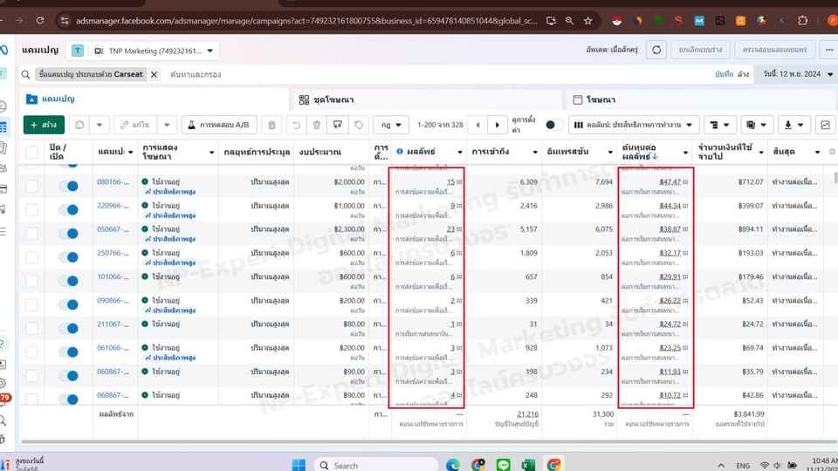Click the refresh data icon button

(656, 50)
